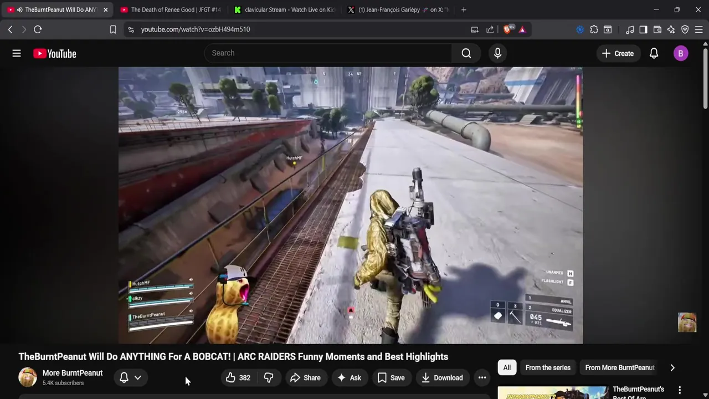Open the browser main menu
The height and width of the screenshot is (399, 709).
click(x=699, y=29)
